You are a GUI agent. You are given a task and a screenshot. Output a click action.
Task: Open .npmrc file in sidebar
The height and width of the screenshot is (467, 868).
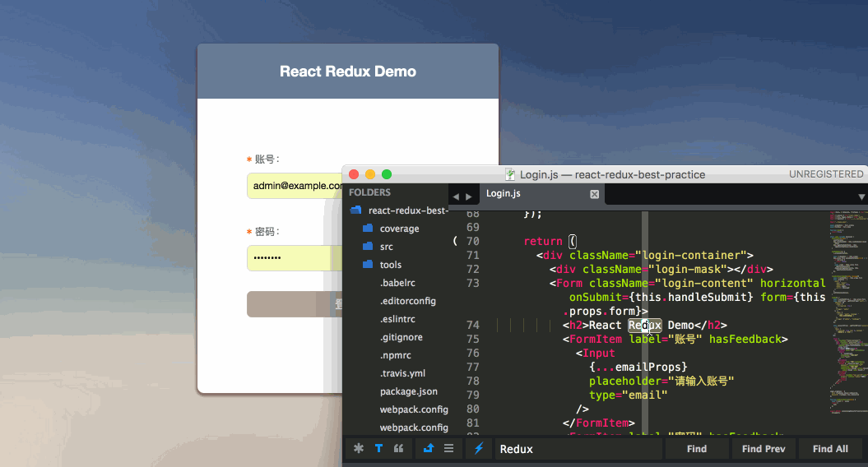tap(396, 355)
